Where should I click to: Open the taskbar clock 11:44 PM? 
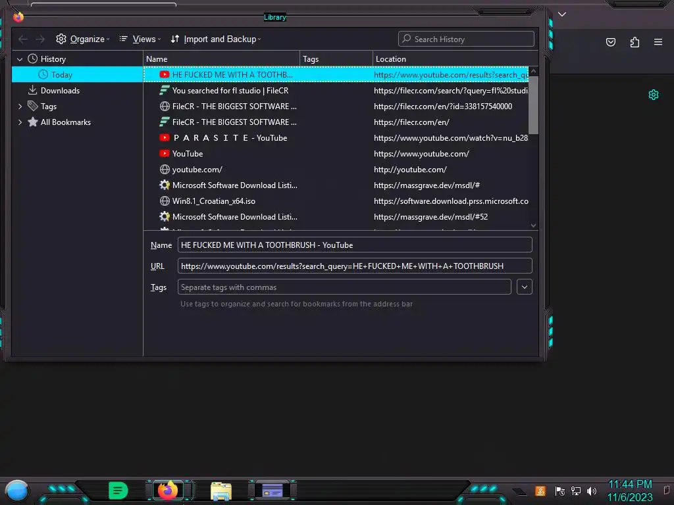point(630,491)
